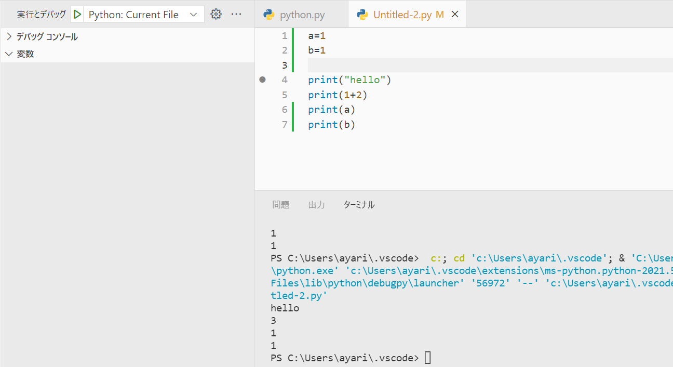Open the debug view more actions ellipsis
Screen dimensions: 673x367
point(236,15)
